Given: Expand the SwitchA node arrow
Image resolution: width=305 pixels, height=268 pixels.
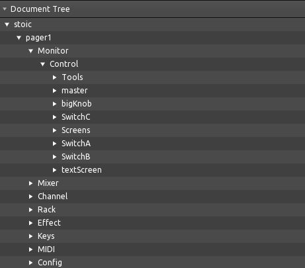Looking at the screenshot, I should tap(55, 144).
